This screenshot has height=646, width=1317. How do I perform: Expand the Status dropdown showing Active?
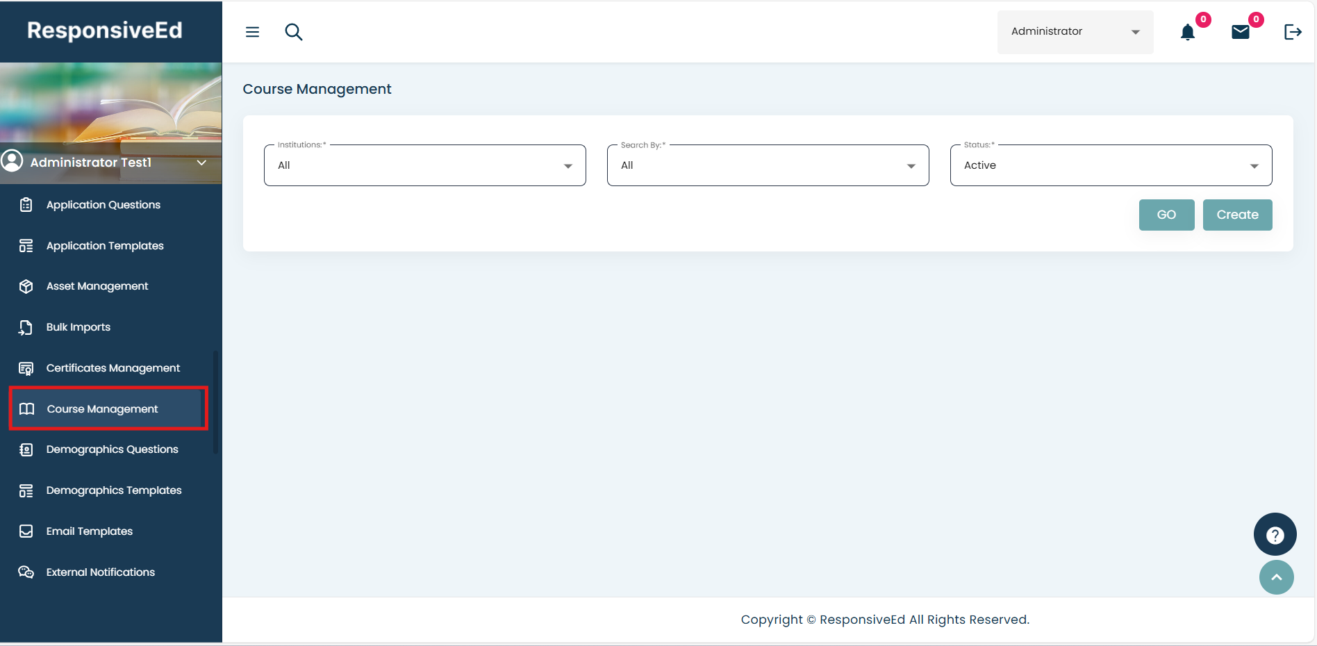point(1111,165)
